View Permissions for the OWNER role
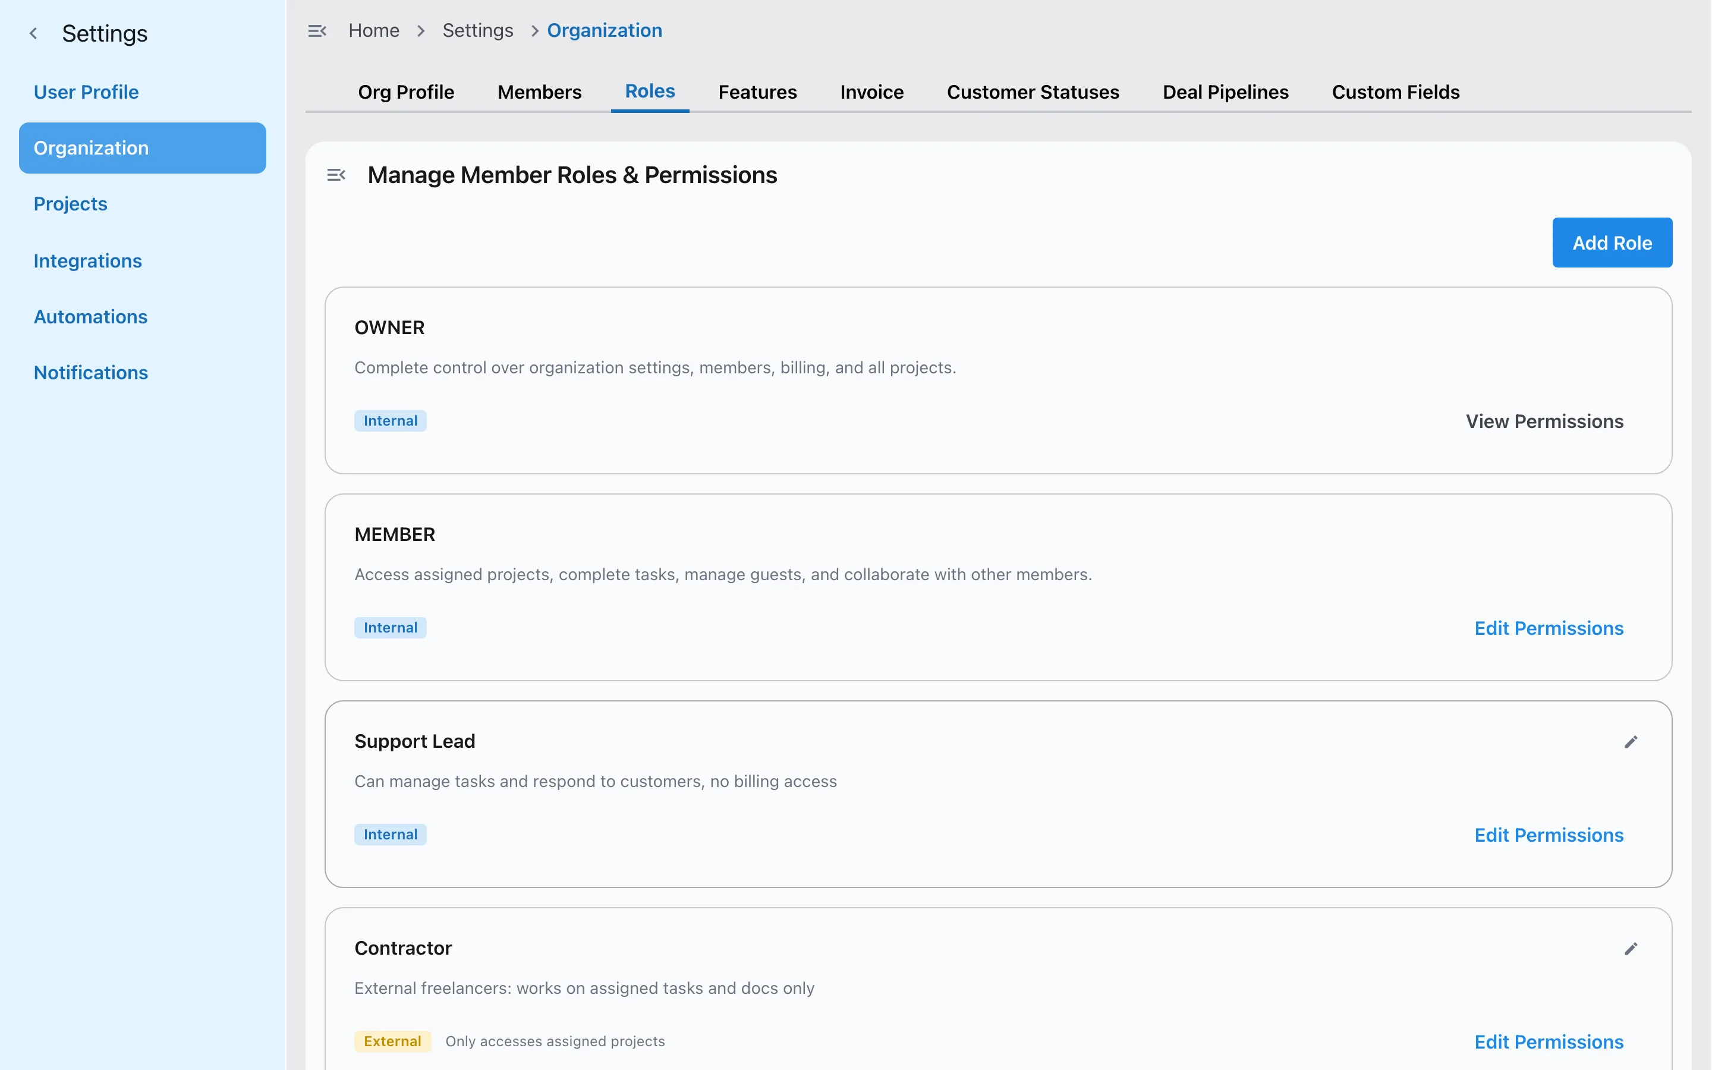This screenshot has width=1712, height=1070. coord(1544,422)
